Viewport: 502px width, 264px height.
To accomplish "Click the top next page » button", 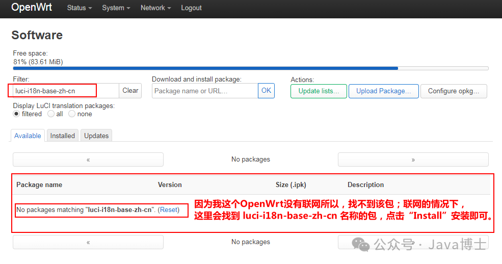I will coord(413,160).
